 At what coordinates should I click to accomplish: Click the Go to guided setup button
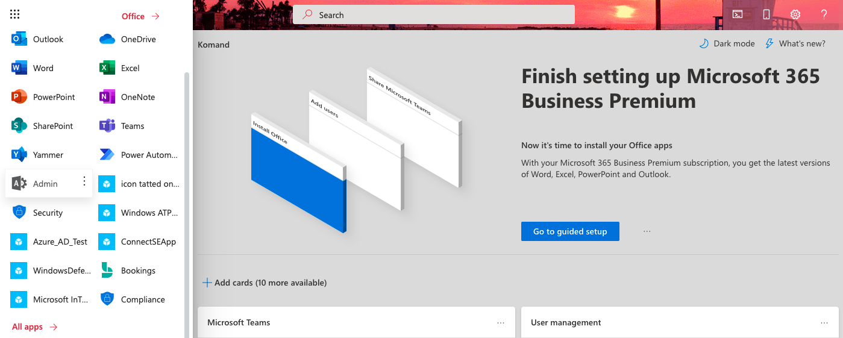(x=570, y=231)
